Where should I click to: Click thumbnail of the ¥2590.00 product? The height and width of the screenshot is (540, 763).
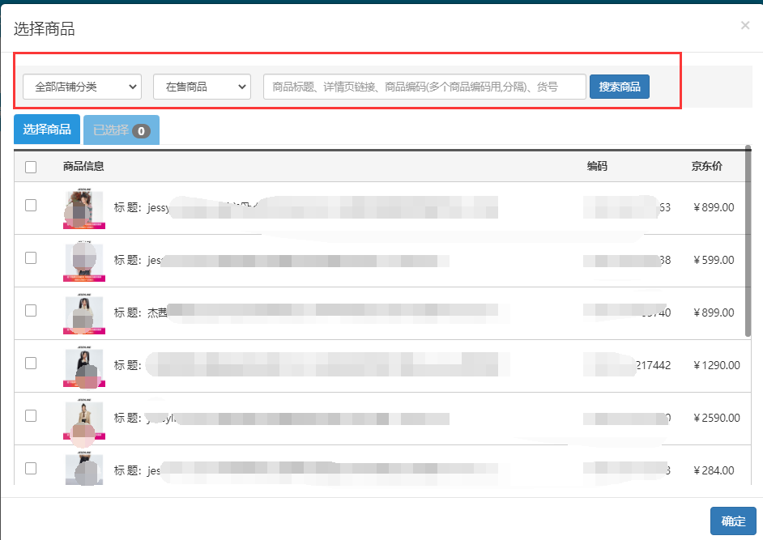pyautogui.click(x=83, y=419)
